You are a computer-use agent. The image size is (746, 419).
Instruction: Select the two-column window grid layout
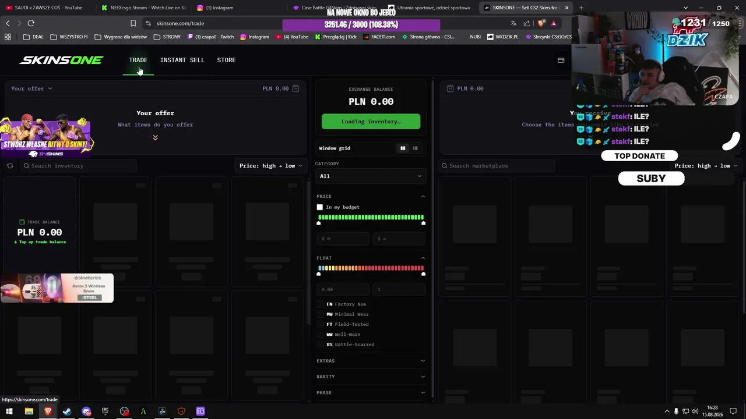tap(403, 148)
